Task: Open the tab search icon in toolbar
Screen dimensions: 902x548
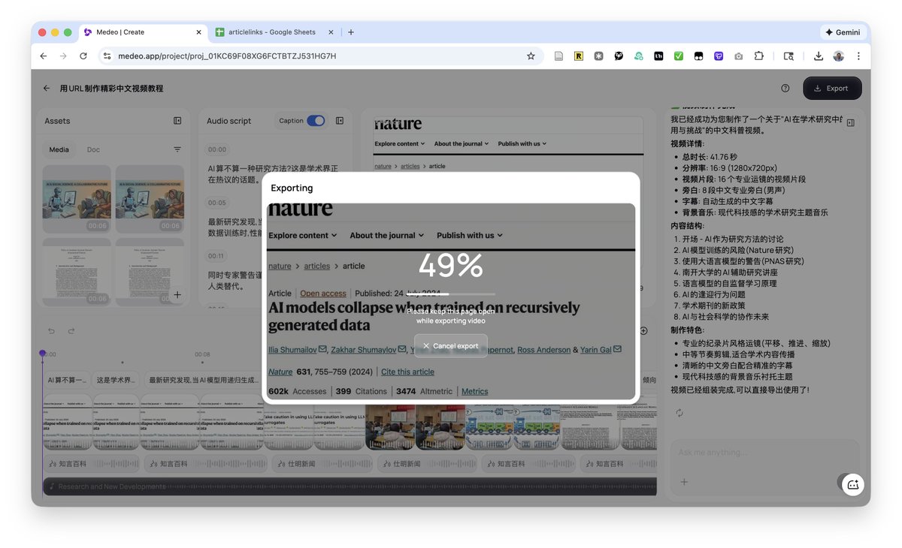Action: click(x=788, y=56)
